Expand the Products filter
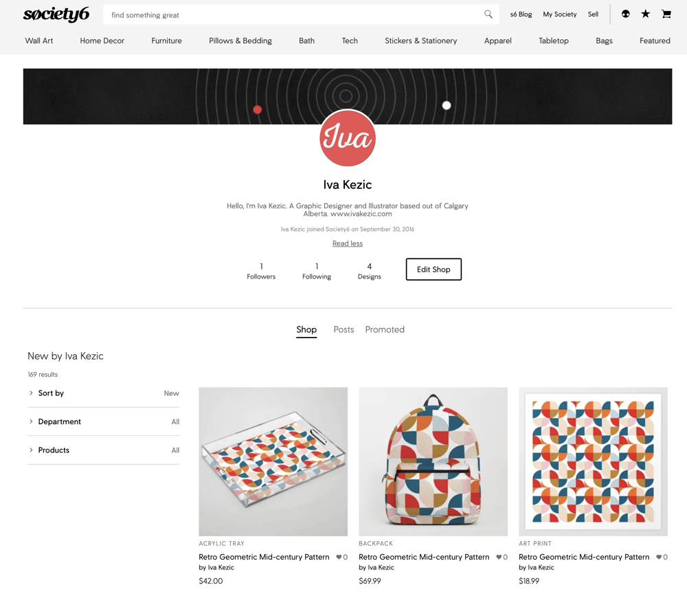This screenshot has width=687, height=594. click(104, 450)
